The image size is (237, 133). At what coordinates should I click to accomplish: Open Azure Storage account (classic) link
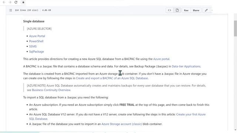pos(122,124)
